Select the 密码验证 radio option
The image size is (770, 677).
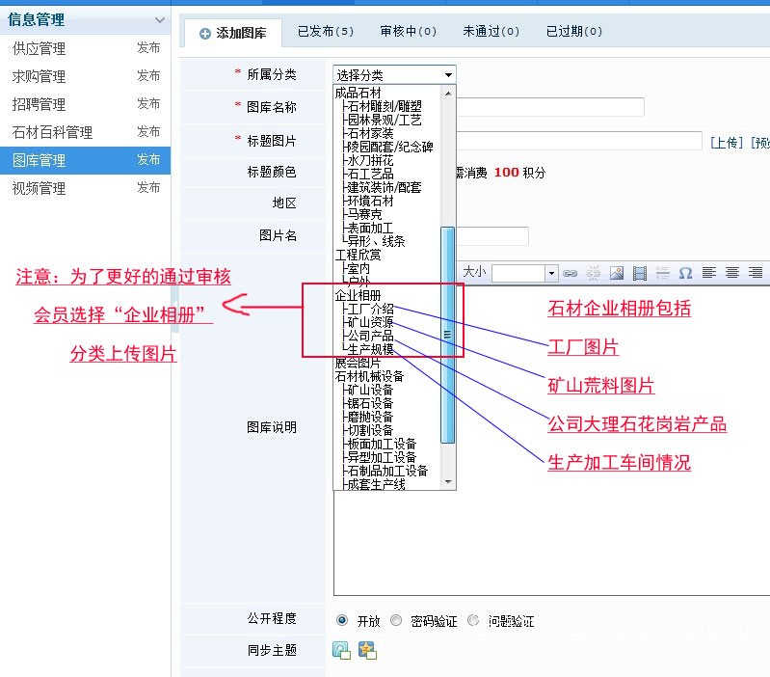[x=396, y=621]
